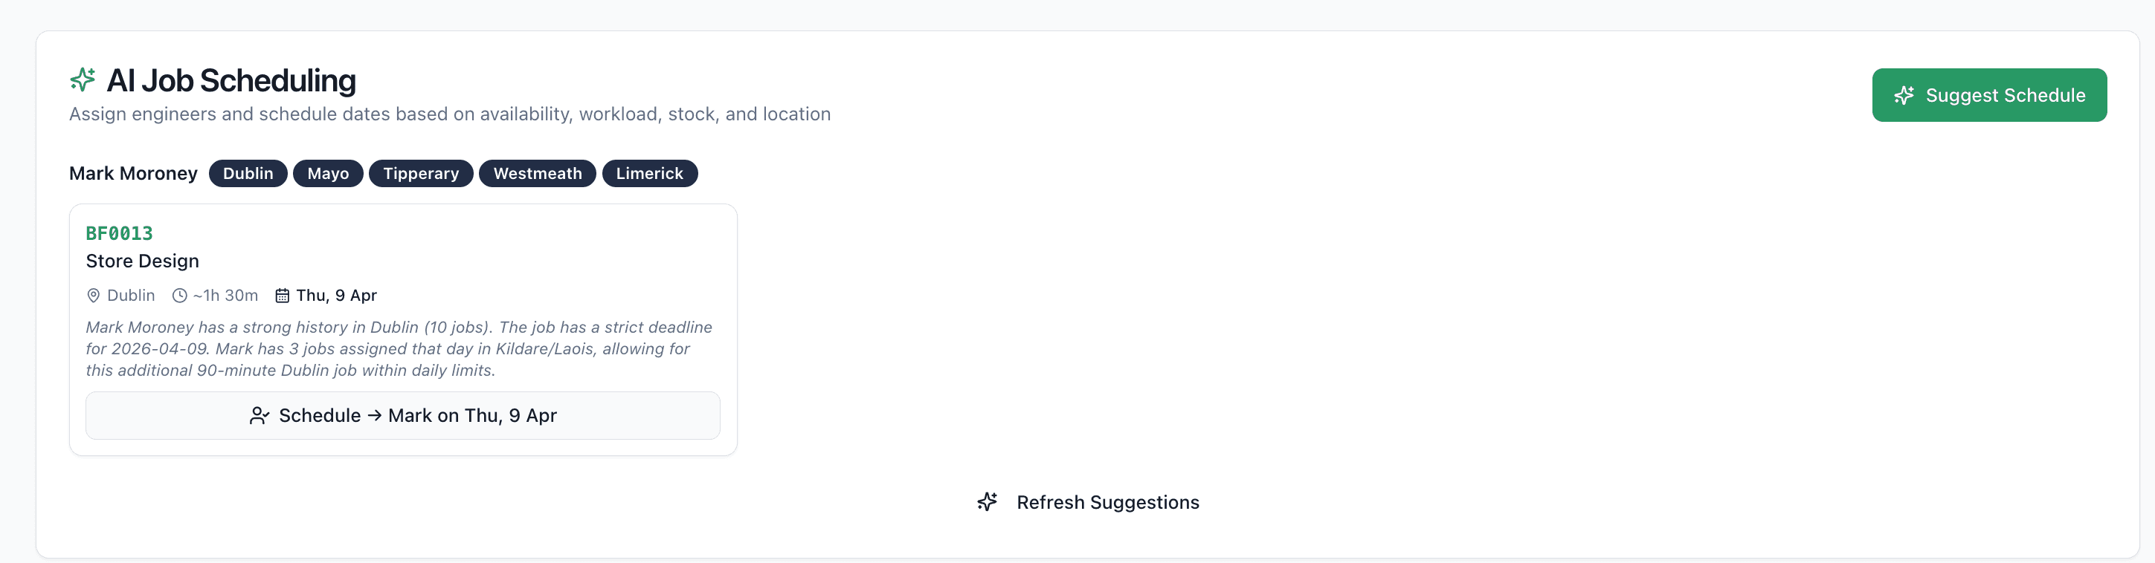This screenshot has height=563, width=2155.
Task: Click the location pin icon next to Dublin
Action: [94, 295]
